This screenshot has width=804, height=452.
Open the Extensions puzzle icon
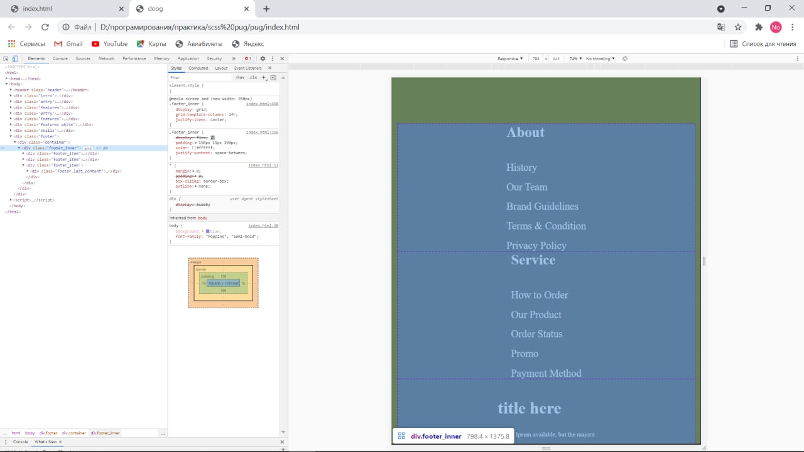[x=759, y=27]
